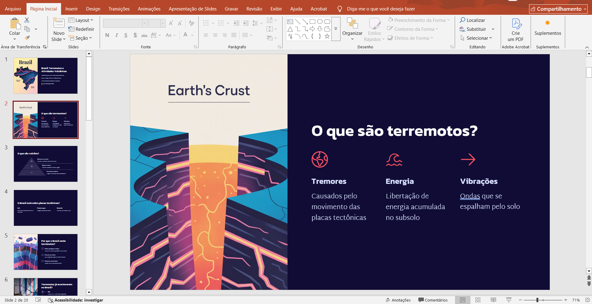Toggle text shadow (S sombra) formatting
This screenshot has width=592, height=304.
(135, 35)
